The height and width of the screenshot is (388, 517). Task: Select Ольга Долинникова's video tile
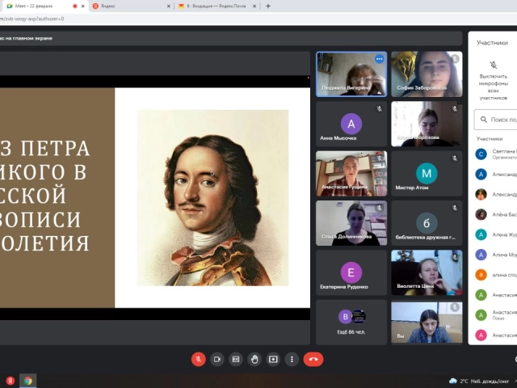coord(351,223)
